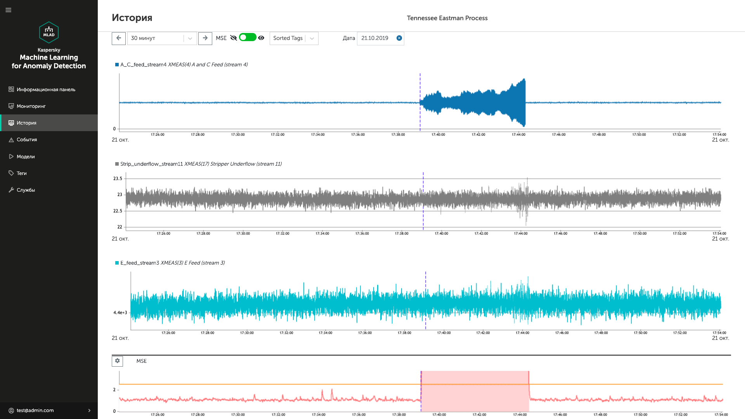The width and height of the screenshot is (745, 419).
Task: Open the 30 минут interval dropdown
Action: (x=162, y=38)
